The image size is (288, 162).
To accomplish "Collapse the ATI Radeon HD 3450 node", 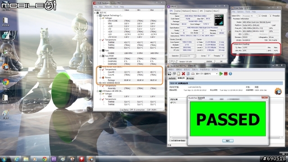I will tap(98, 91).
